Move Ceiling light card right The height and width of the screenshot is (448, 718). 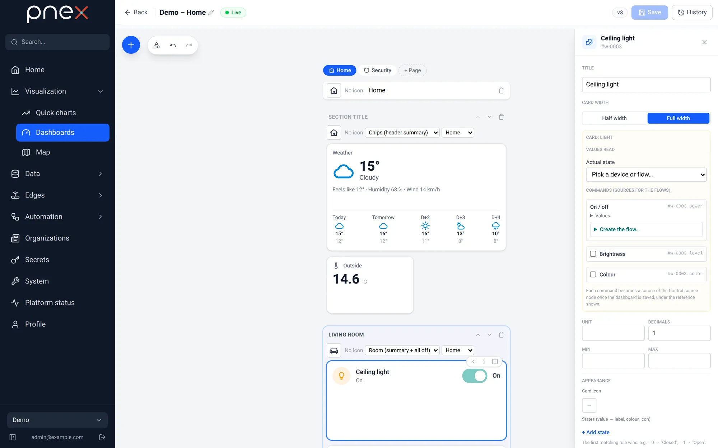pos(484,362)
